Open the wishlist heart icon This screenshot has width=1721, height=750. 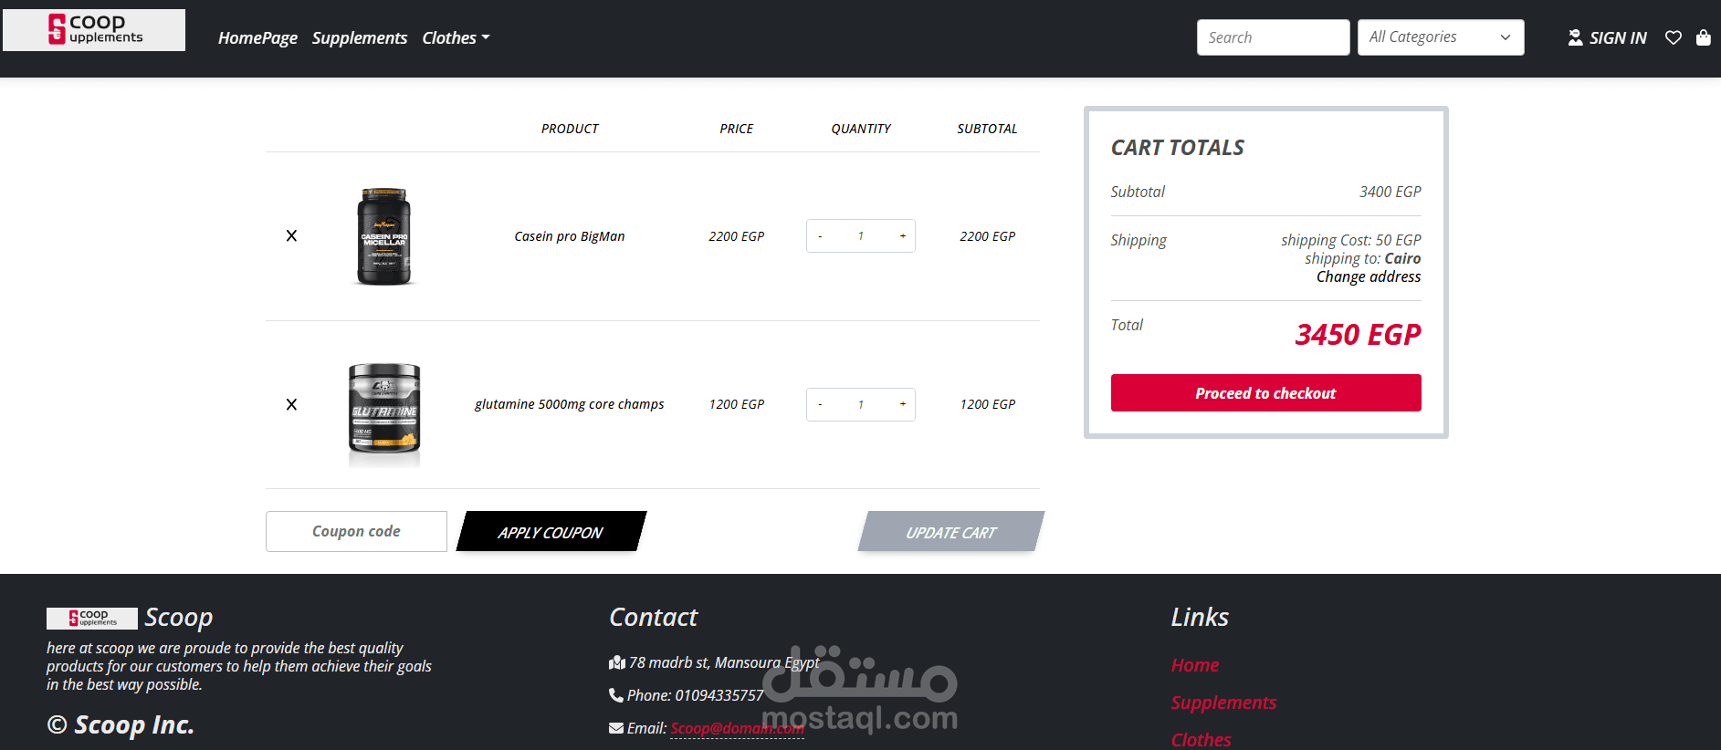(x=1673, y=37)
